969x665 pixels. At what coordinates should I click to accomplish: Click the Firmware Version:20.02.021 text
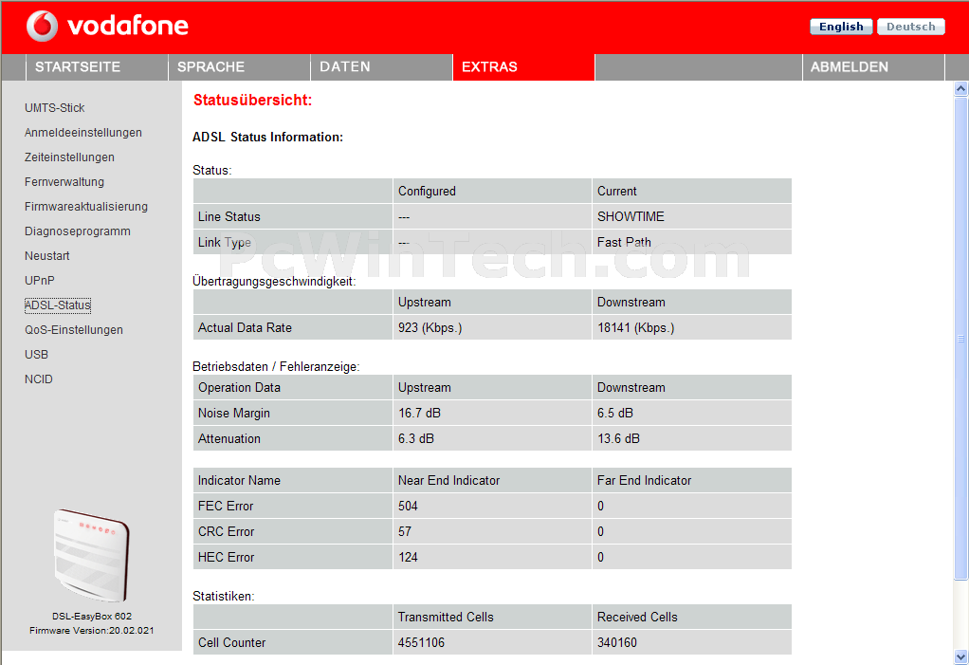click(91, 631)
